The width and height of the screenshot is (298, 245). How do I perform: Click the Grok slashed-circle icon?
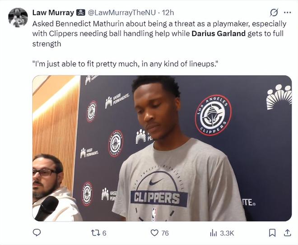[x=274, y=13]
